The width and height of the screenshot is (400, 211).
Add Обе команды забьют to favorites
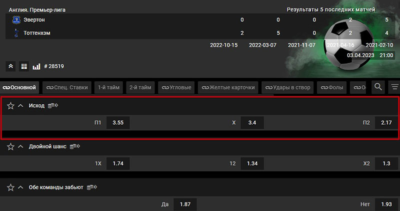tap(10, 187)
